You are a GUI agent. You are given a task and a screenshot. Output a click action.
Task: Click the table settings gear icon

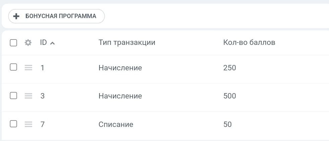point(28,43)
